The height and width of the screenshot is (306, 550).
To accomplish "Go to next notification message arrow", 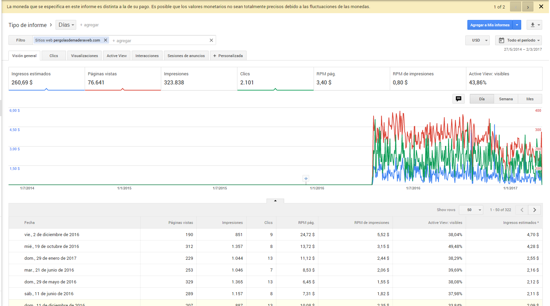I will (x=528, y=7).
